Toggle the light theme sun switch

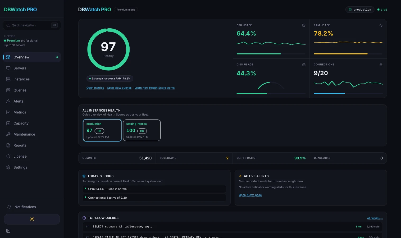(32, 219)
